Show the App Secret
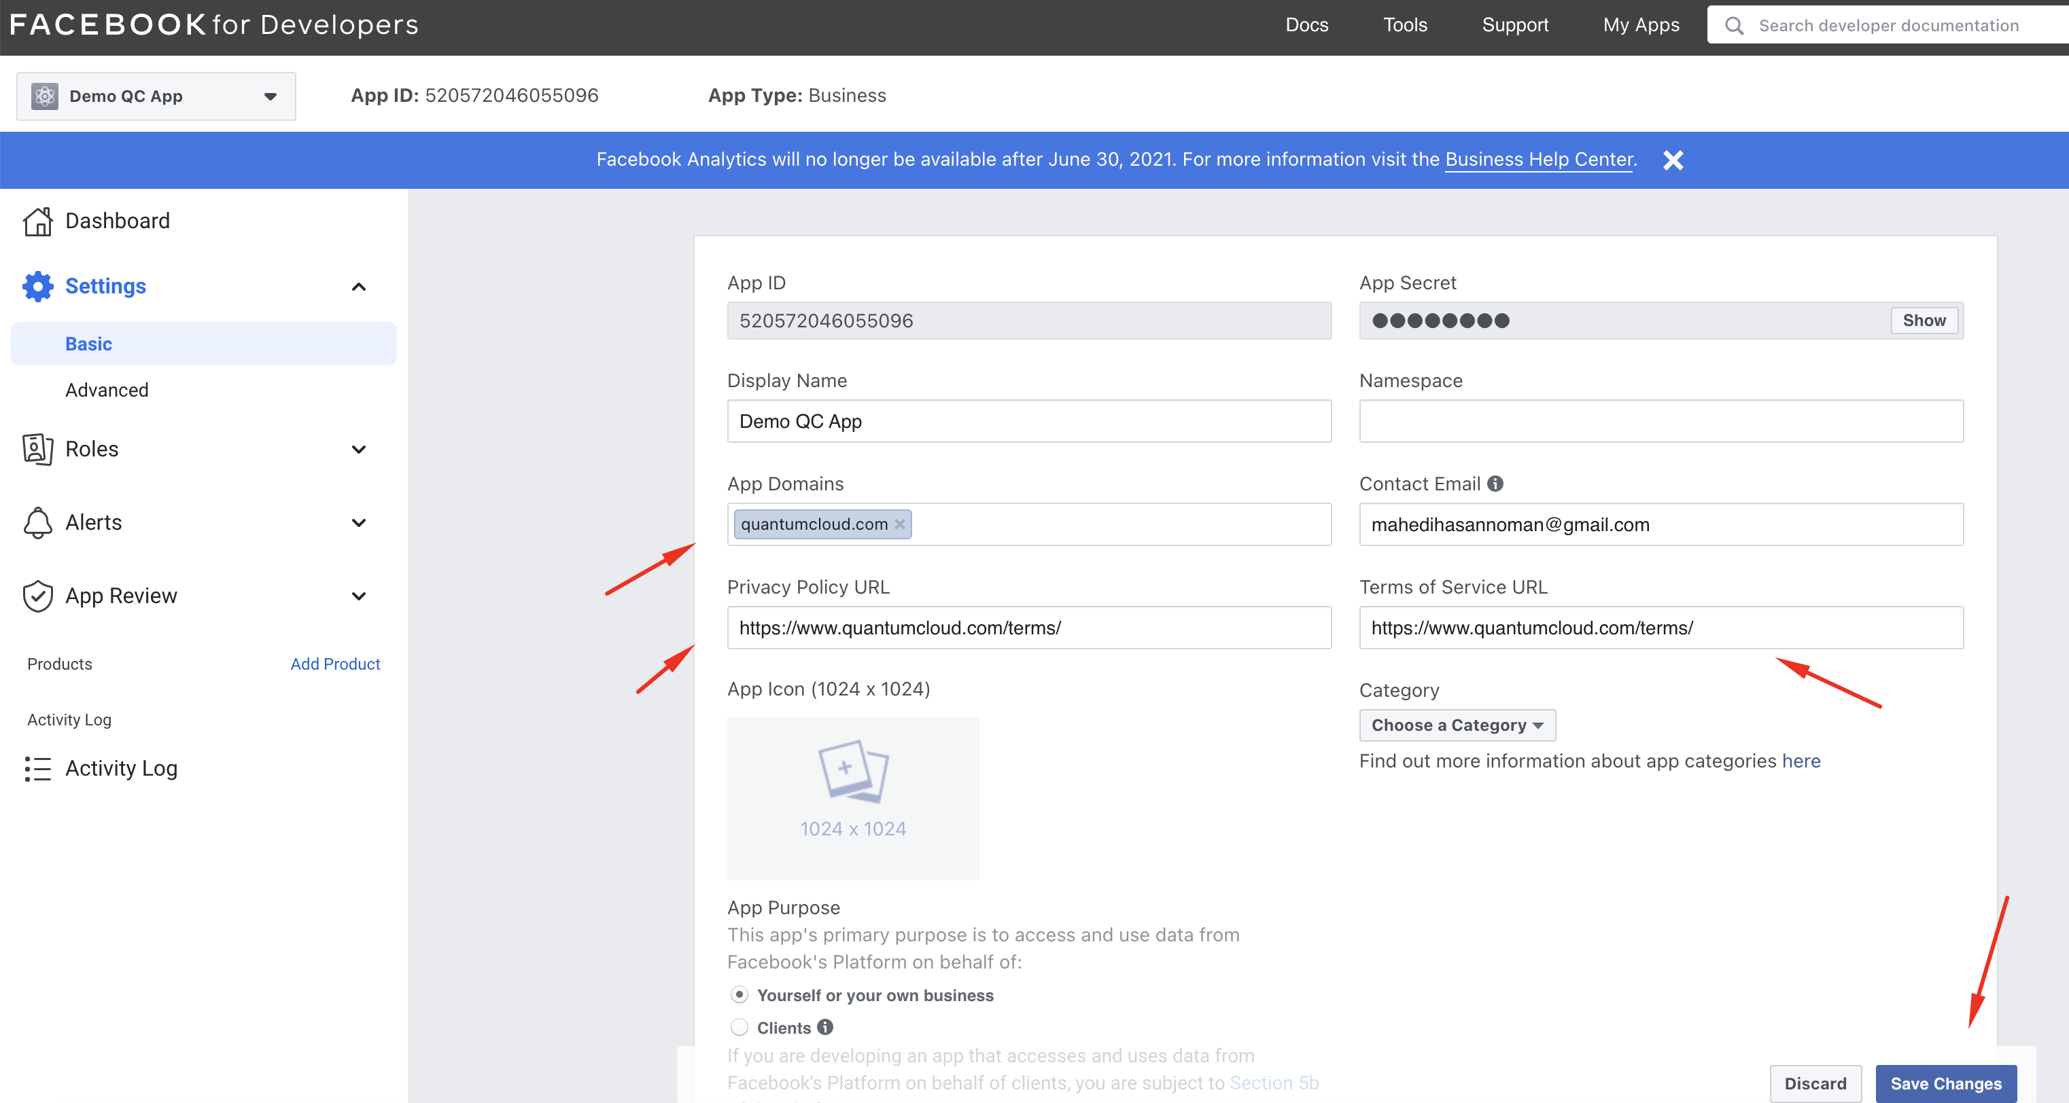 (x=1924, y=321)
